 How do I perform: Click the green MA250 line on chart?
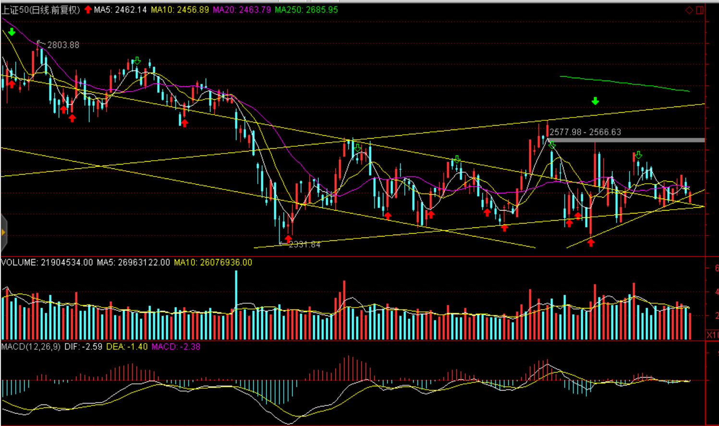click(x=624, y=83)
